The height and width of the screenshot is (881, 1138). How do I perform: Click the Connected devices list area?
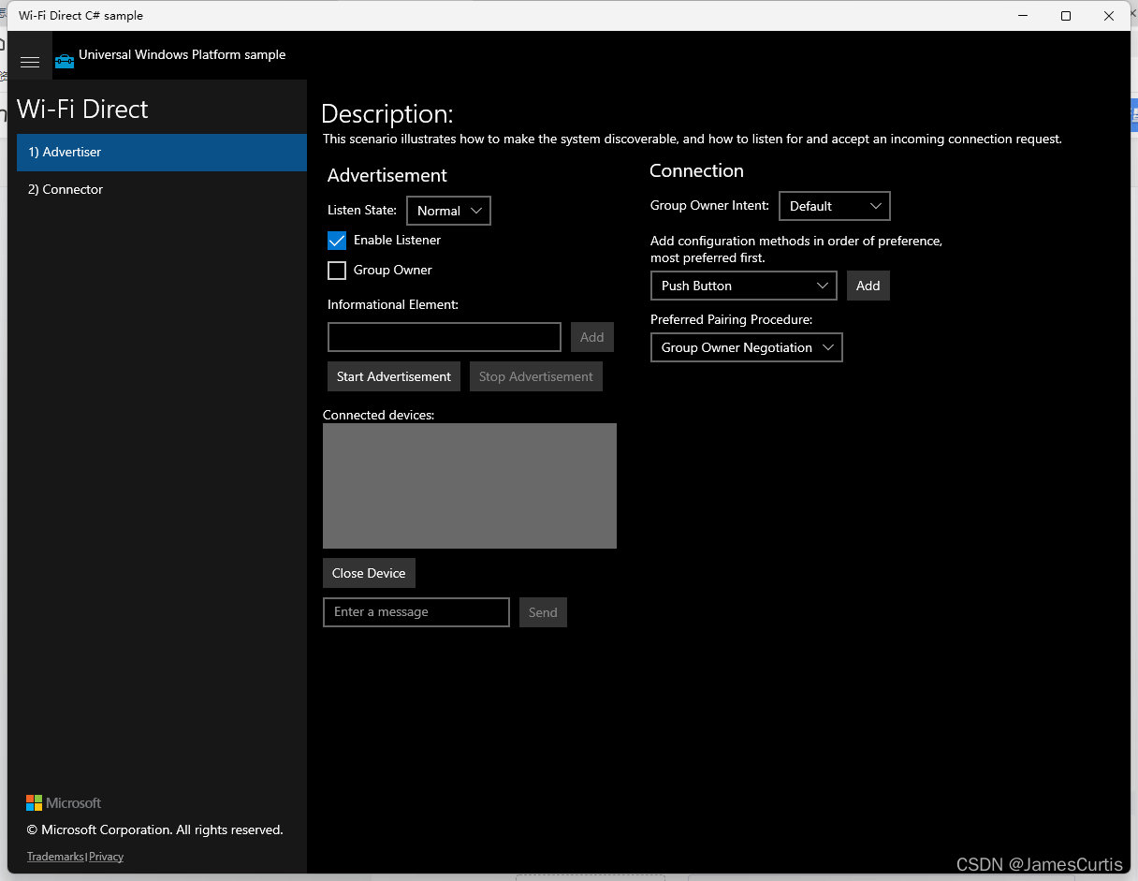(470, 486)
